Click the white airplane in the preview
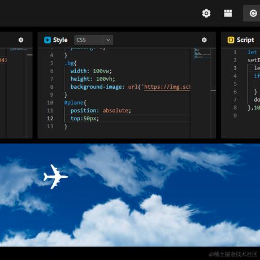 pyautogui.click(x=55, y=177)
